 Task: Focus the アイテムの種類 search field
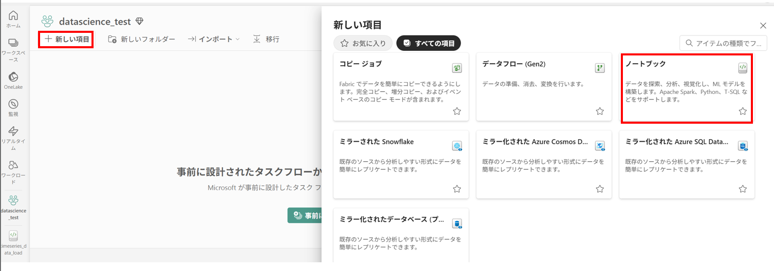tap(724, 43)
